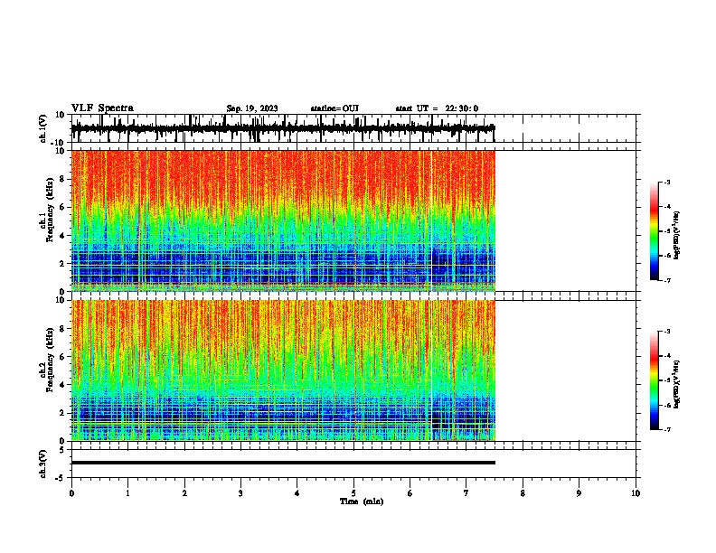
Task: Click the "-3" label on the ch.1 colorbar
Action: [666, 182]
